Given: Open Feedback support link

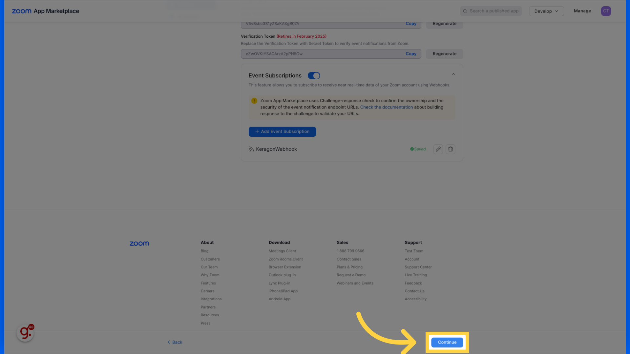Looking at the screenshot, I should (413, 283).
